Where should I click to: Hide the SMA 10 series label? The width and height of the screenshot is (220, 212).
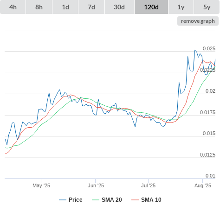click(151, 200)
